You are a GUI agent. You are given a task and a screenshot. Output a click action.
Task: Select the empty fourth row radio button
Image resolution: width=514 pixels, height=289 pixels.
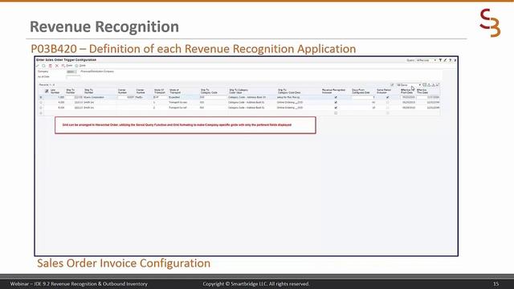pos(41,113)
